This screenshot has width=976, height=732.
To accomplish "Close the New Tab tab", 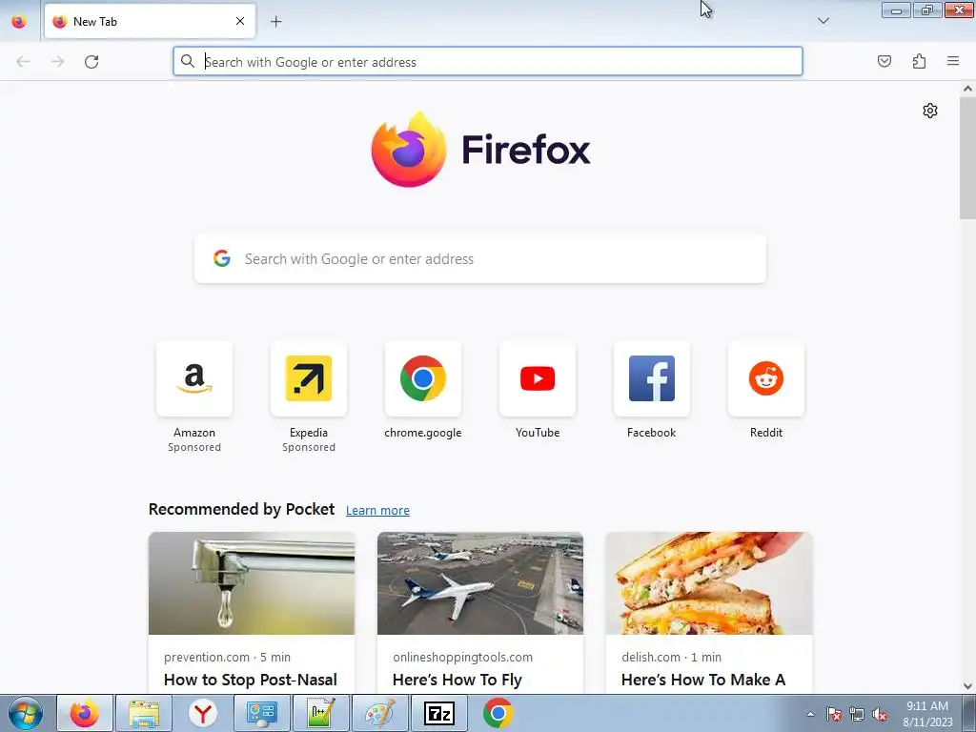I will point(240,21).
